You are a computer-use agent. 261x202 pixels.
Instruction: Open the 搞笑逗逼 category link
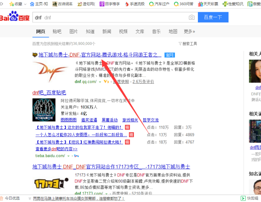89,120
